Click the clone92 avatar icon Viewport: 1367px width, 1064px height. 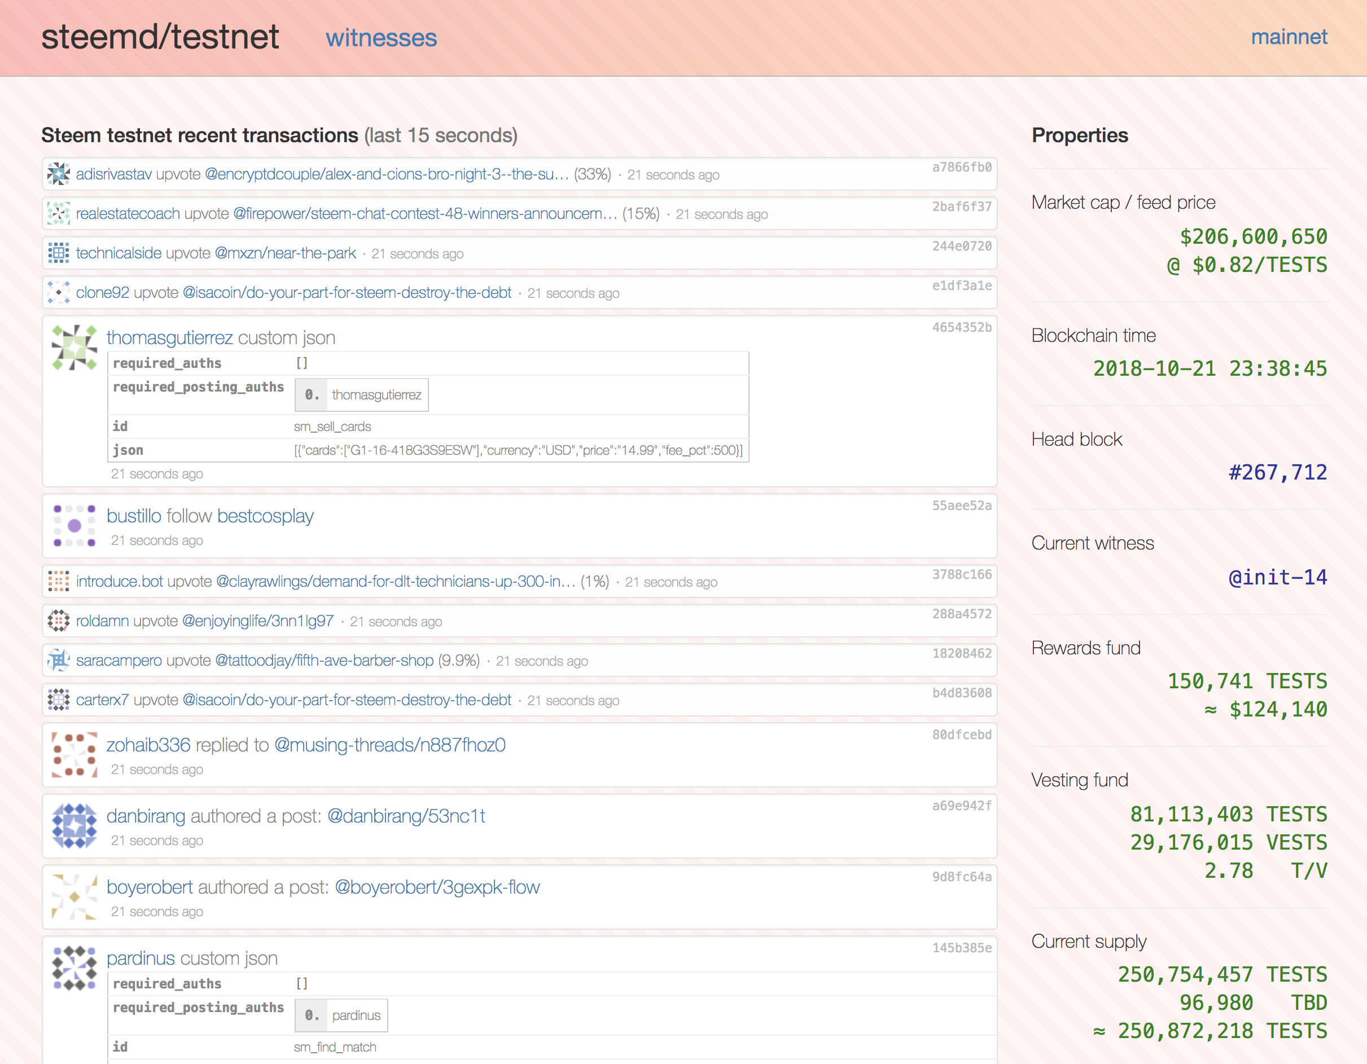click(x=58, y=292)
